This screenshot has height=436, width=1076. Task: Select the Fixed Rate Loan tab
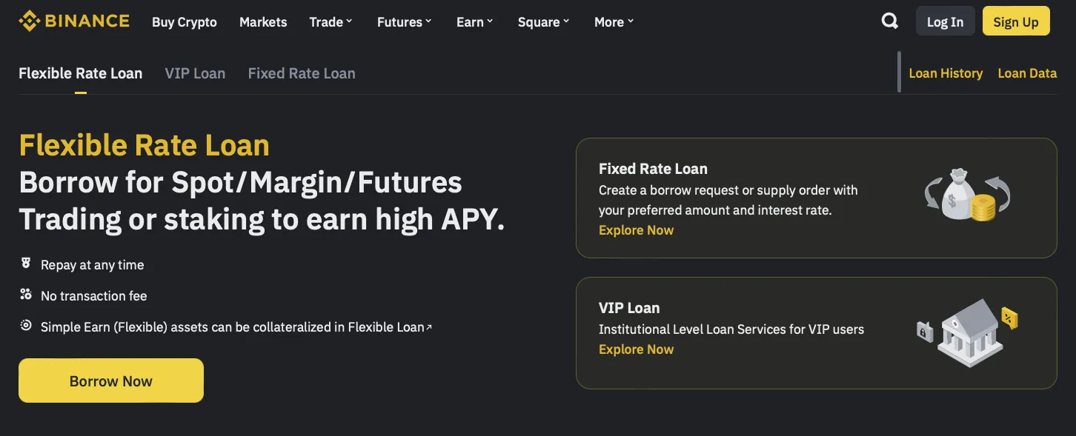pos(302,73)
